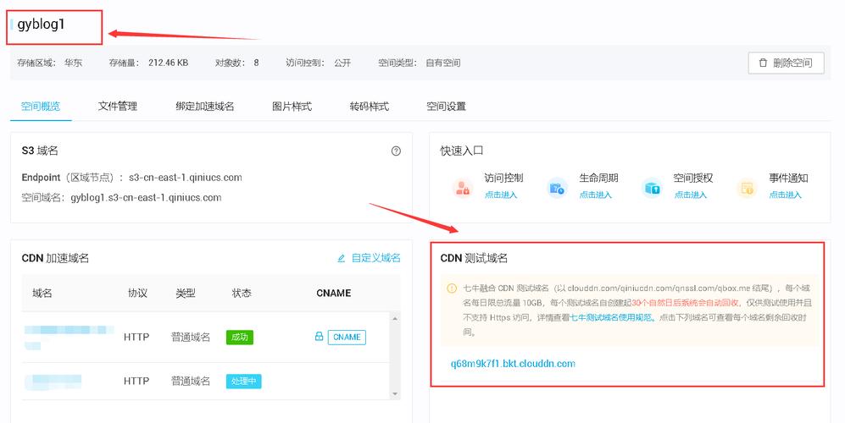Switch to the 绑定加速域名 tab
This screenshot has height=423, width=845.
click(x=205, y=107)
